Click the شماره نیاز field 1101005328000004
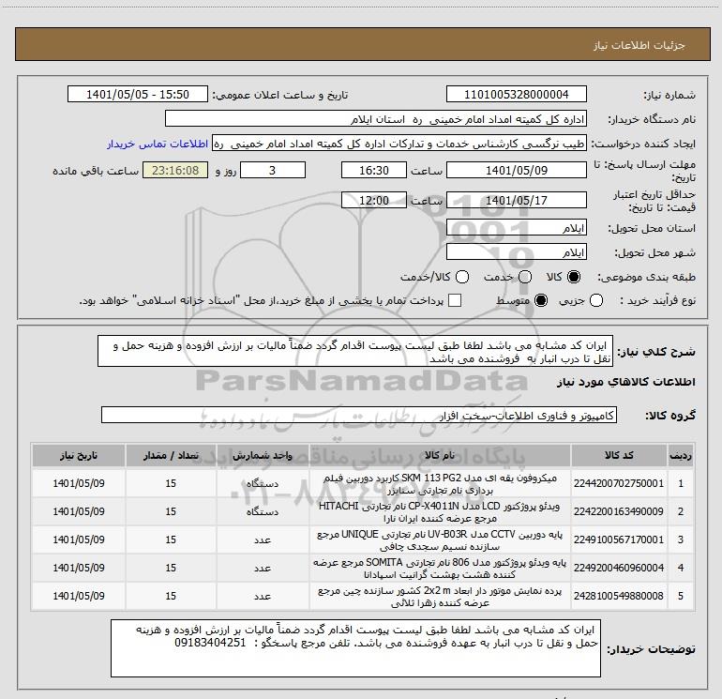This screenshot has height=699, width=722. [x=516, y=94]
